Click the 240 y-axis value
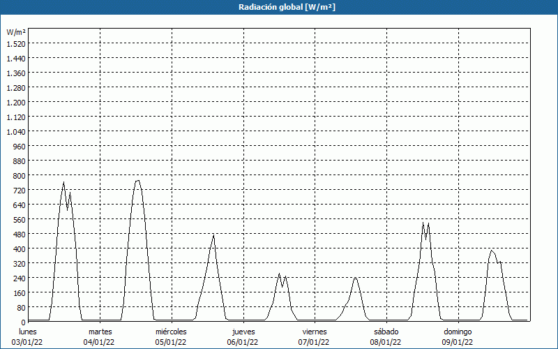This screenshot has height=349, width=558. click(20, 278)
